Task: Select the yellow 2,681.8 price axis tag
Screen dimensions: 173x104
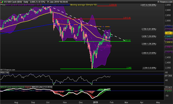Action: 169,33
